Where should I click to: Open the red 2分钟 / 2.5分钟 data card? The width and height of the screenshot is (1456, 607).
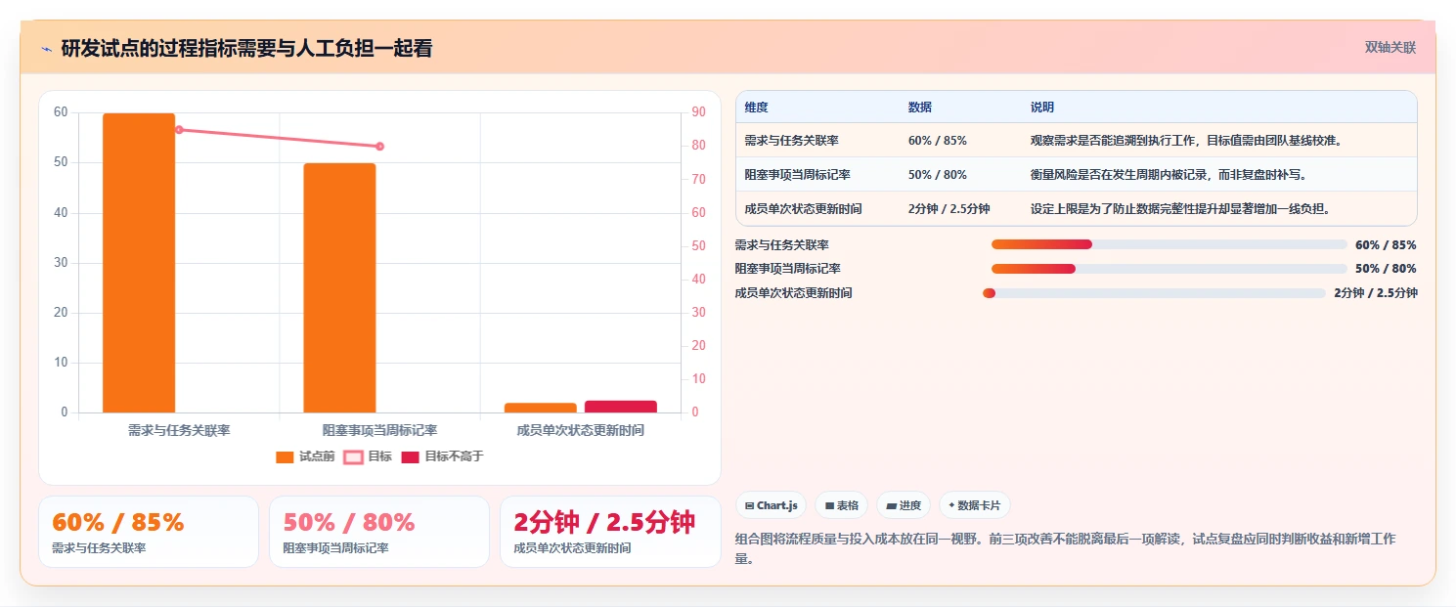click(610, 532)
